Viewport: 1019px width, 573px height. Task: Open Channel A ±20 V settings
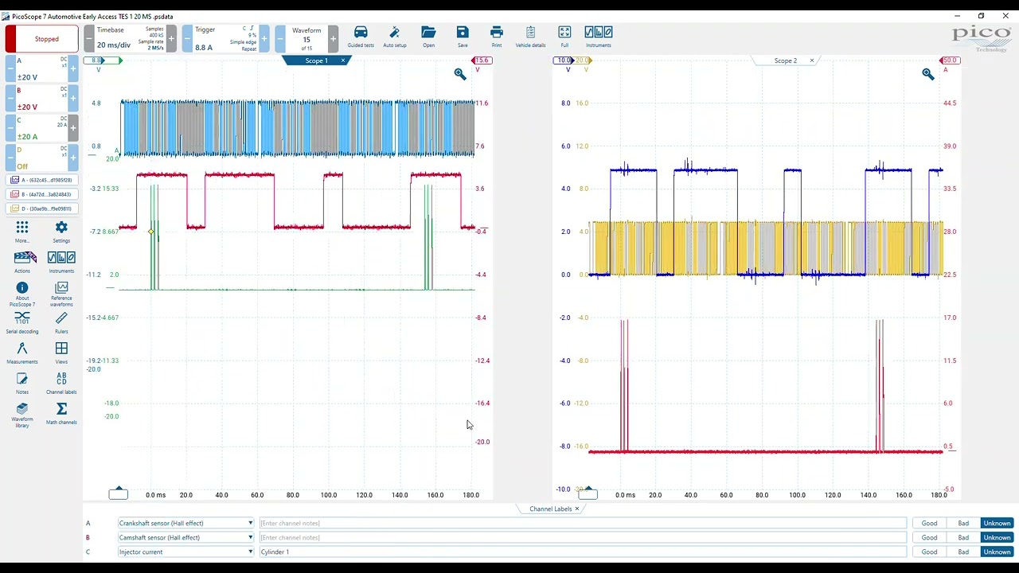(x=41, y=69)
